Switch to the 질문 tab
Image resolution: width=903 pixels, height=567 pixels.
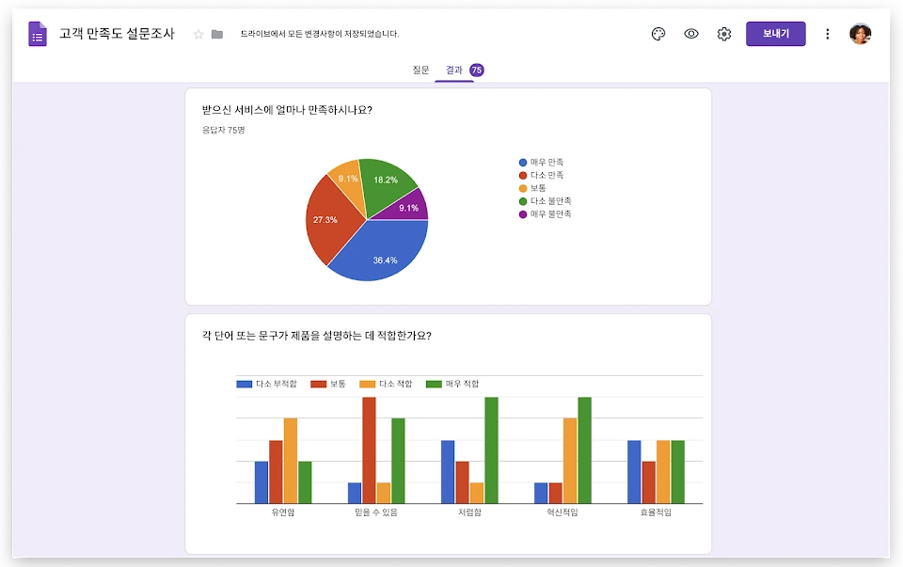pos(420,71)
